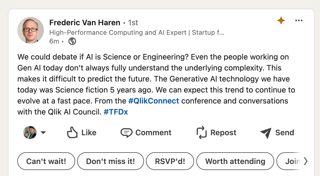320x176 pixels.
Task: Choose the "RSVP'd!" suggested reply
Action: click(x=170, y=161)
